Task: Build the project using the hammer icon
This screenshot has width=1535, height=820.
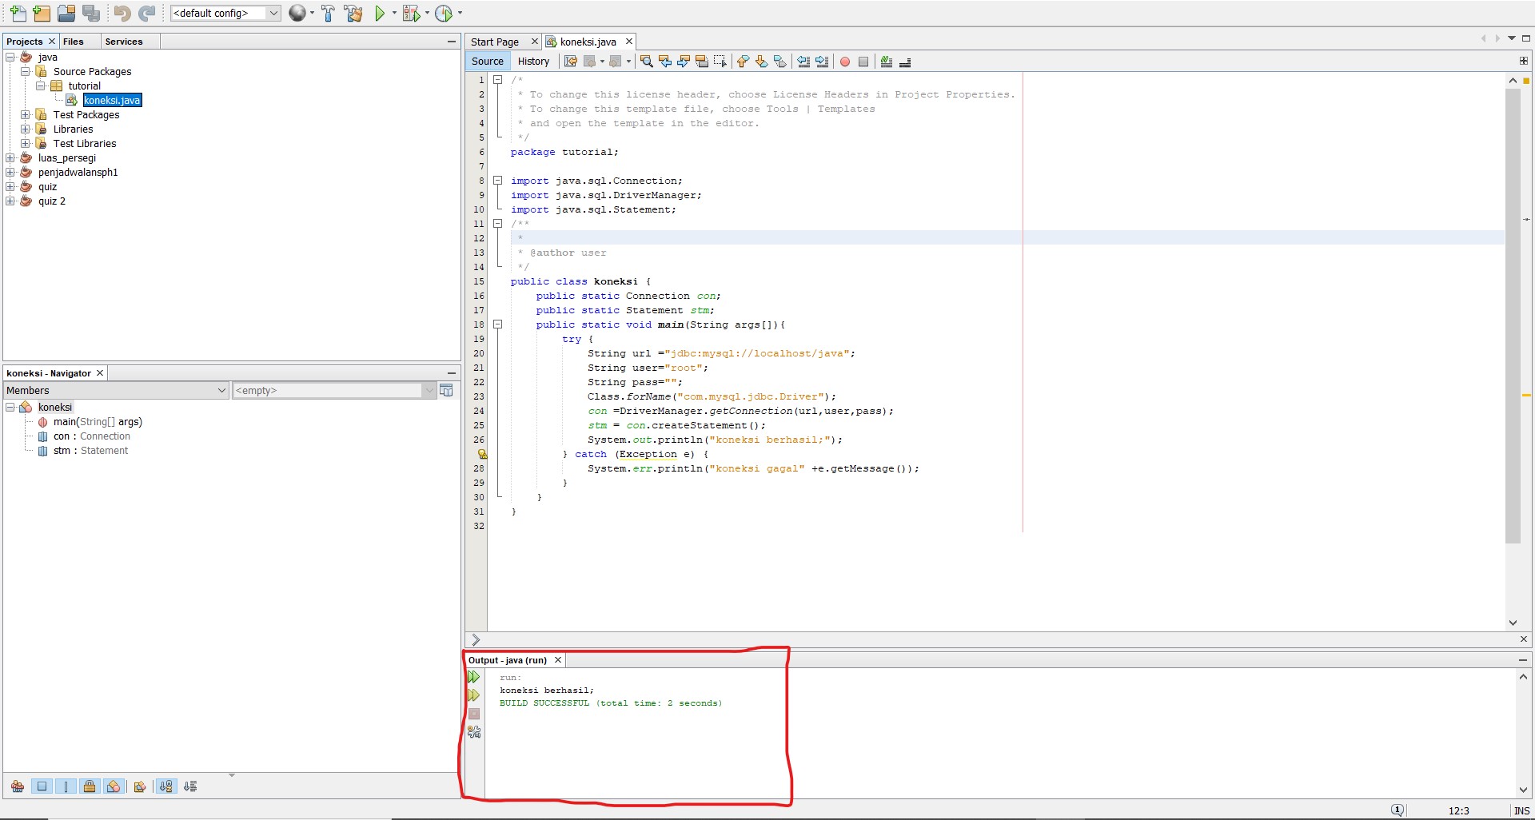Action: (x=328, y=13)
